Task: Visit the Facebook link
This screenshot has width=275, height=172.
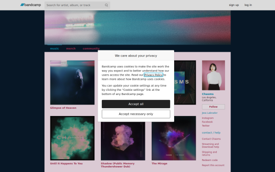Action: point(207,122)
